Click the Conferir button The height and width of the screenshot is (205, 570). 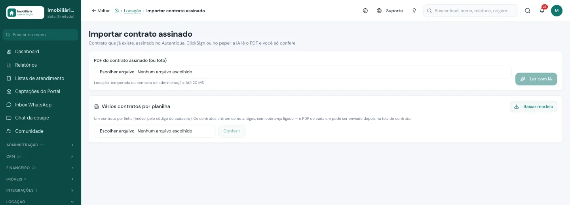[x=232, y=131]
